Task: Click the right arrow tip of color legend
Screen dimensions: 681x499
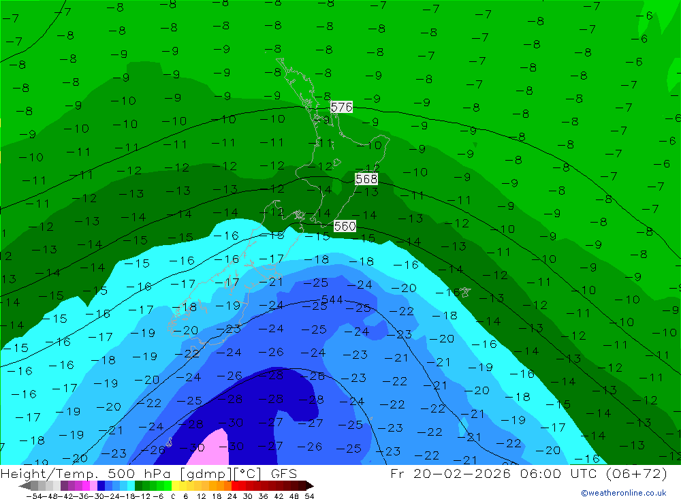Action: pos(310,486)
